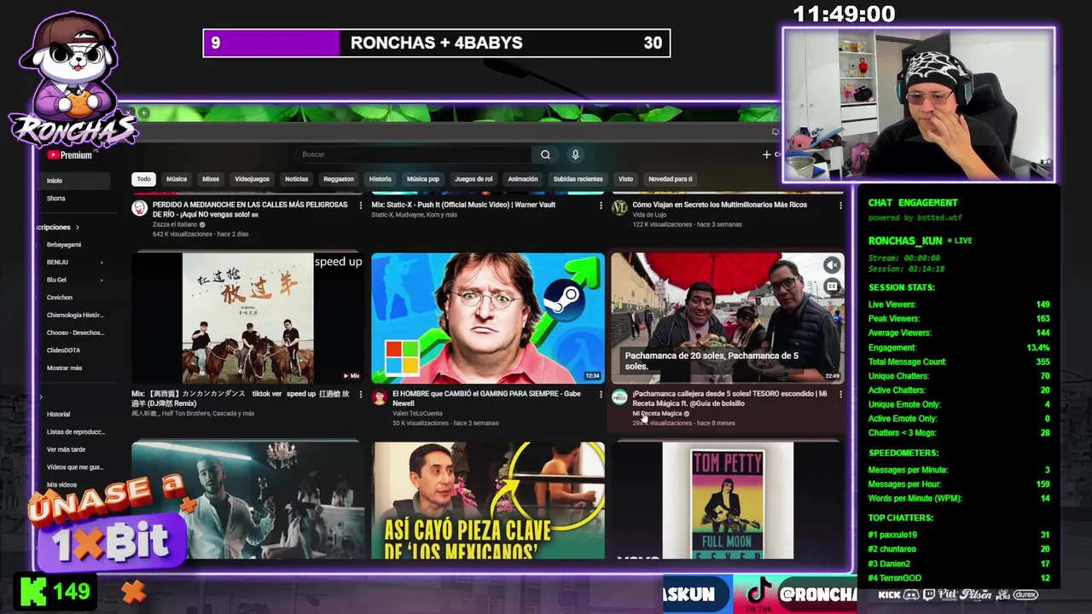The width and height of the screenshot is (1092, 614).
Task: Open video title El HOMBRE que CAMBIÓ el GAMING
Action: [x=486, y=398]
